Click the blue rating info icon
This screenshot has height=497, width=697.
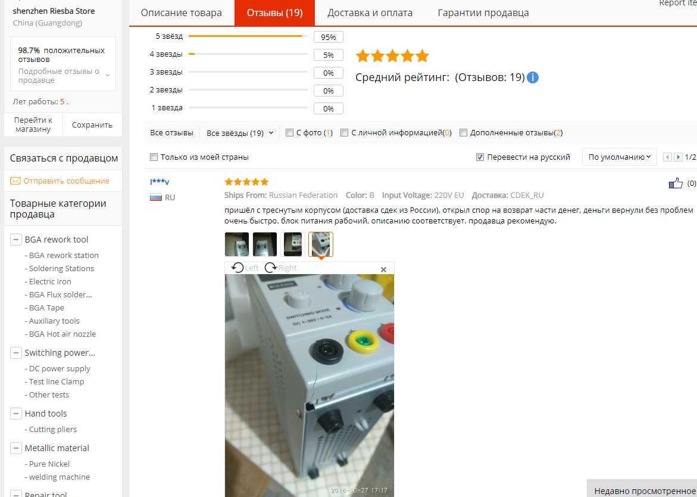click(533, 77)
